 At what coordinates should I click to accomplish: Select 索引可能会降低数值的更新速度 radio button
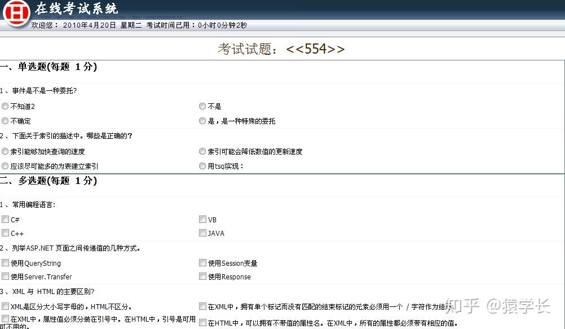click(x=202, y=151)
